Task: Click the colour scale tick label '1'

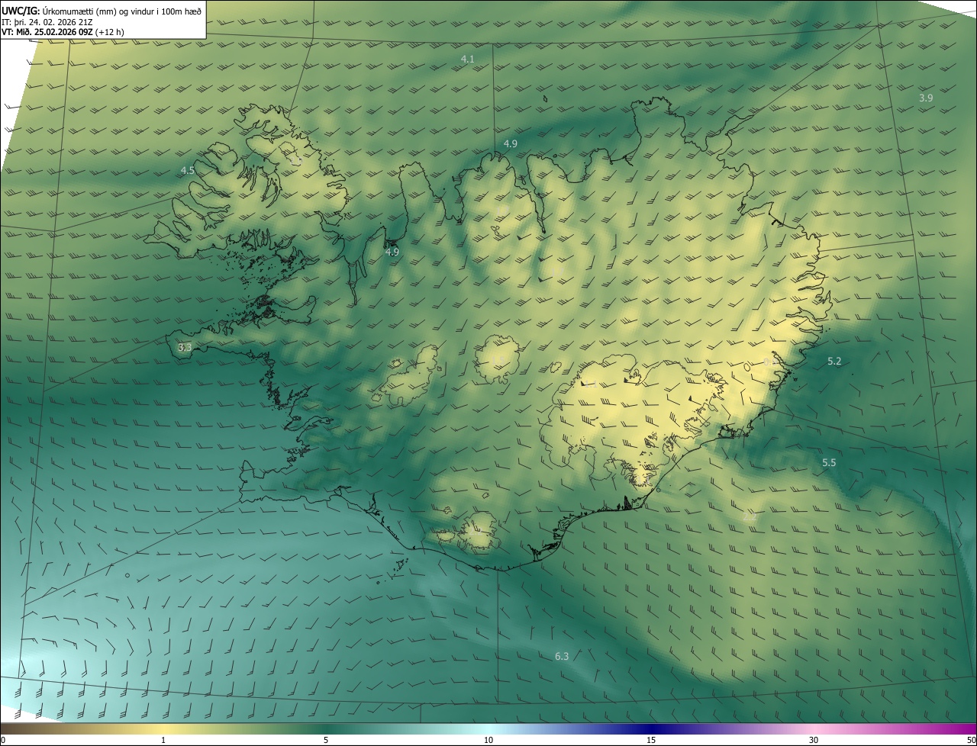Action: (x=163, y=740)
